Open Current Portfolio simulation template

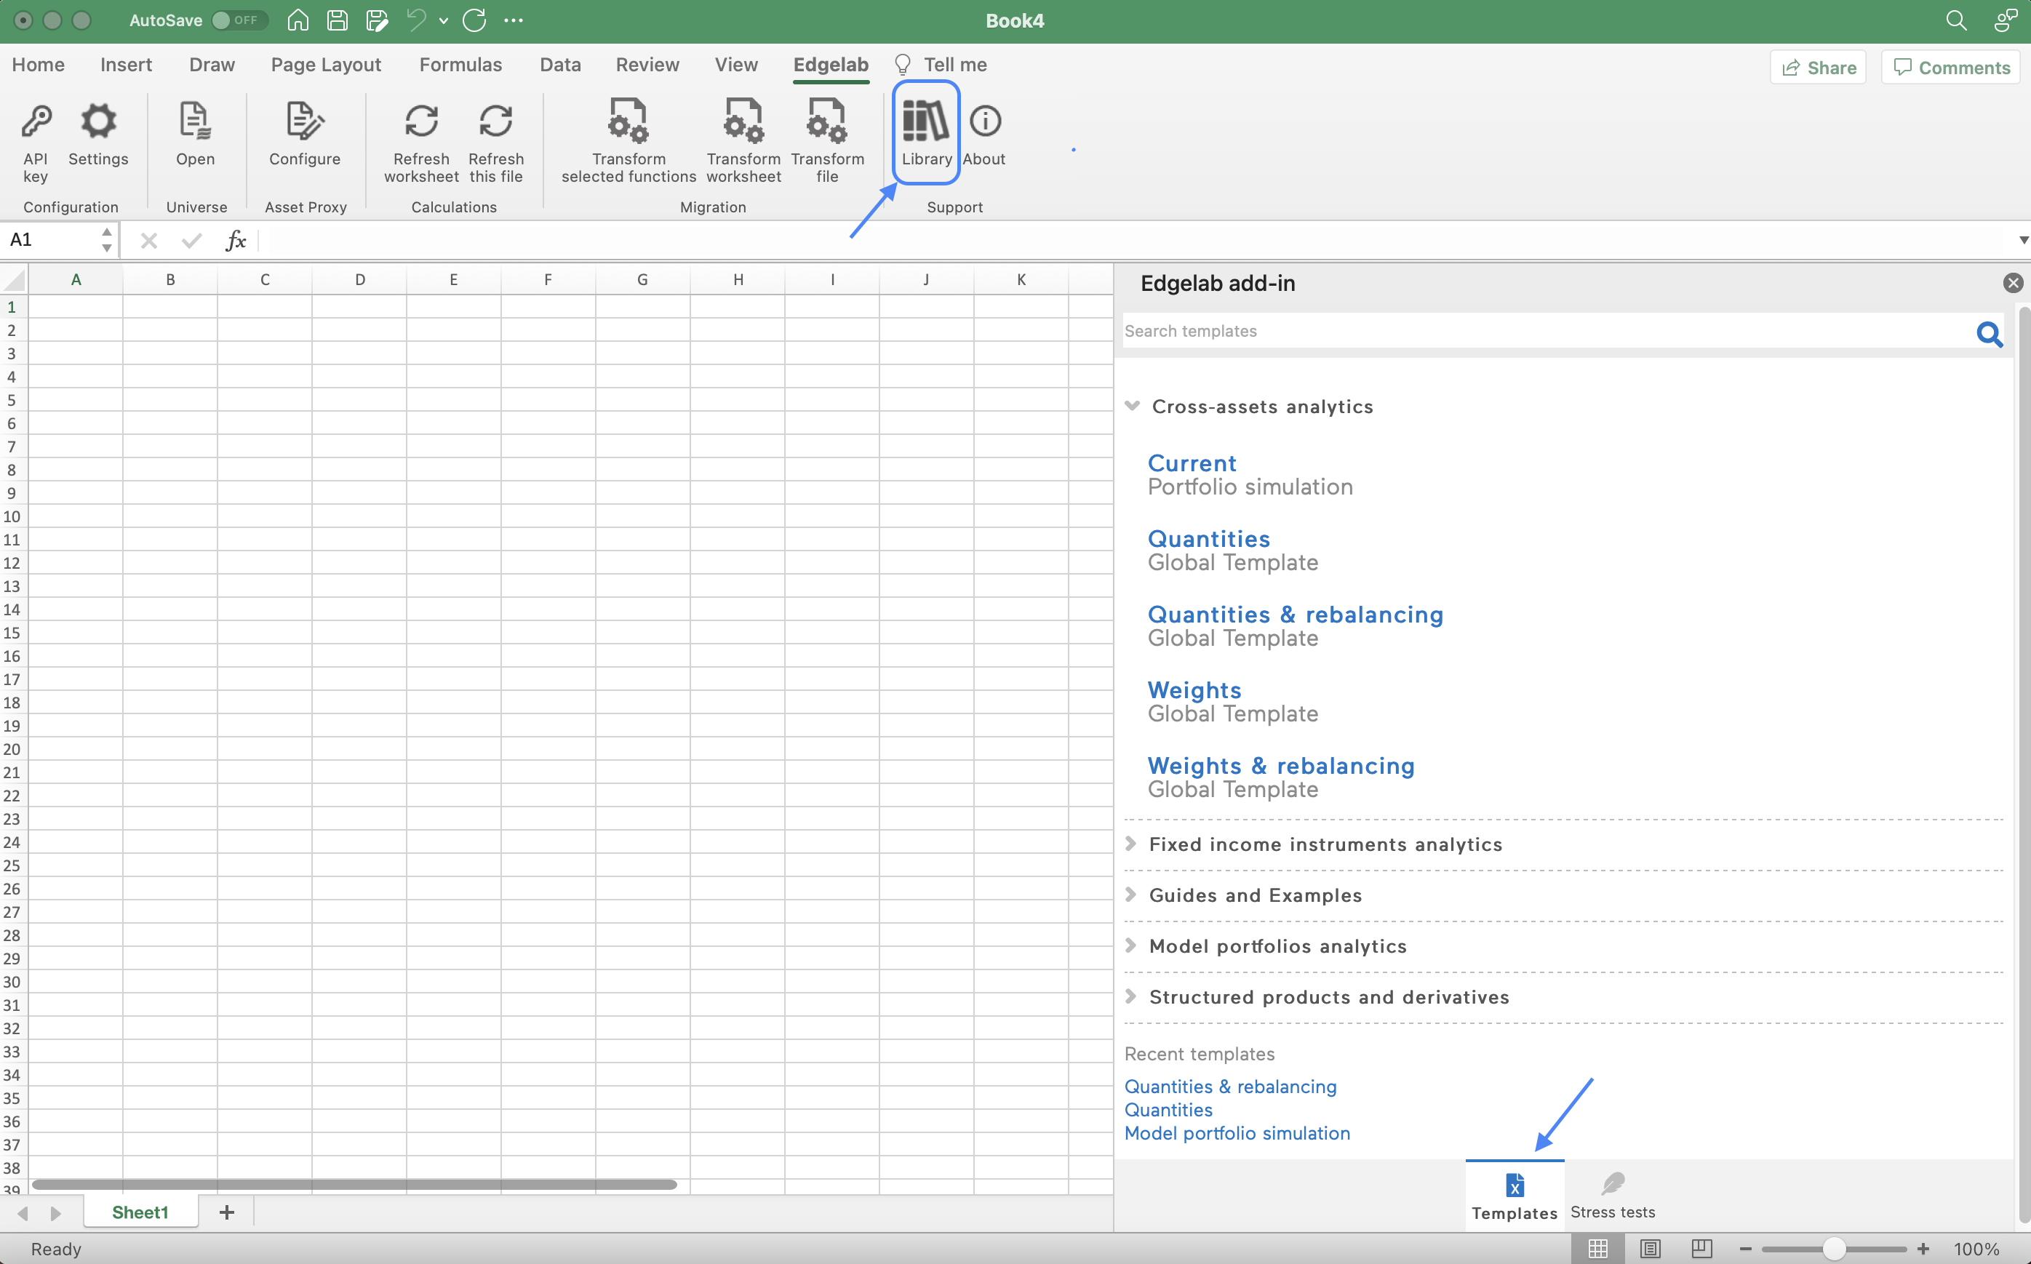point(1249,474)
